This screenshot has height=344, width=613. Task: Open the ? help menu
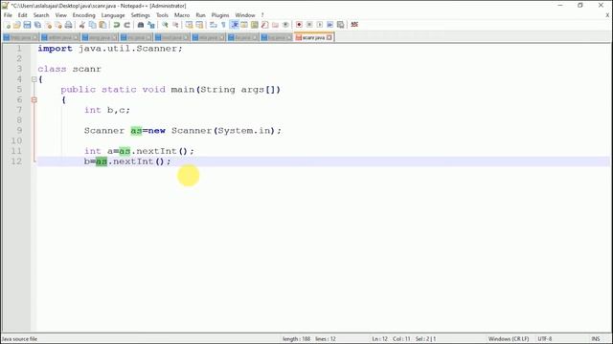262,15
